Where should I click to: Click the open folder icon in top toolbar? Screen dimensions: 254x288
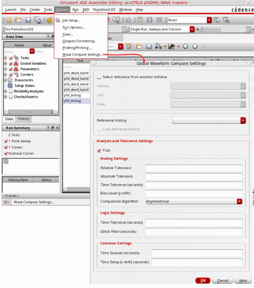point(18,20)
